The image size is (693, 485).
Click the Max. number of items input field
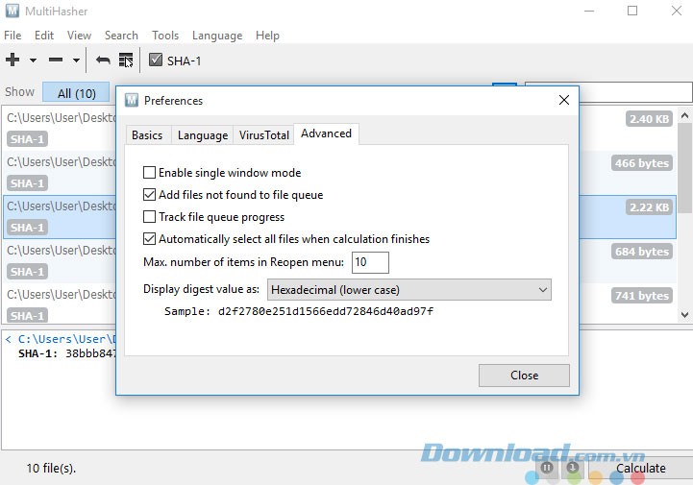pos(370,262)
